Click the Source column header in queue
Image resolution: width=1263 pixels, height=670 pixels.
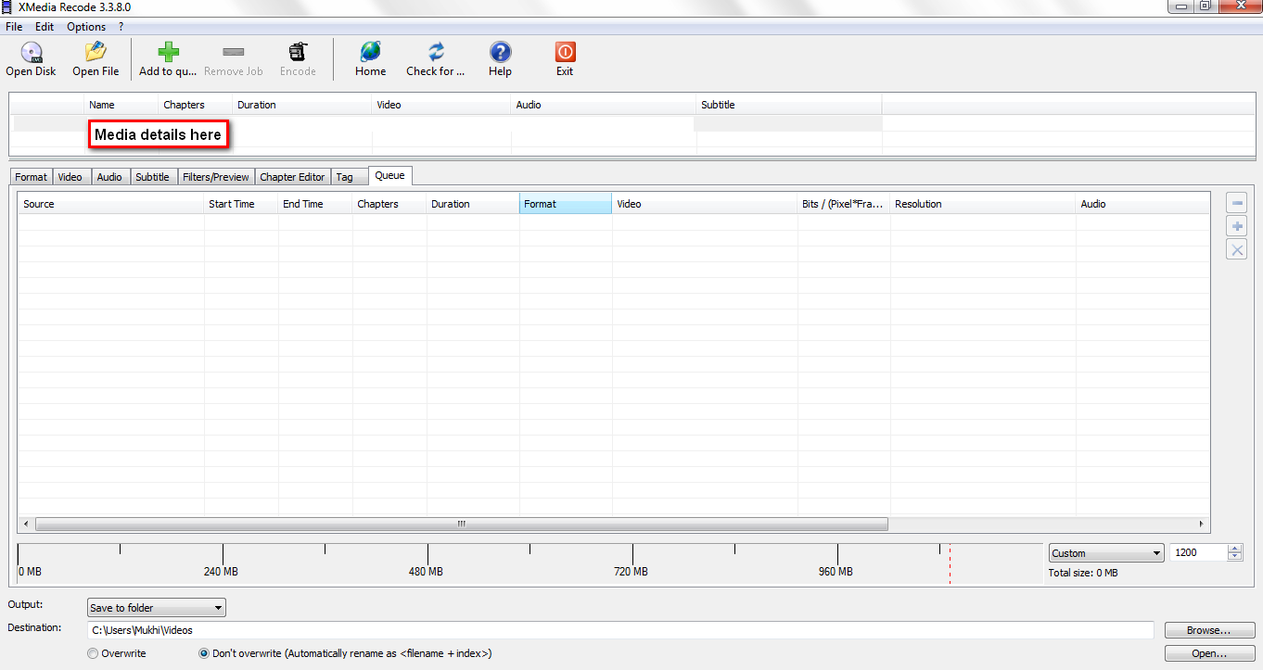tap(111, 204)
